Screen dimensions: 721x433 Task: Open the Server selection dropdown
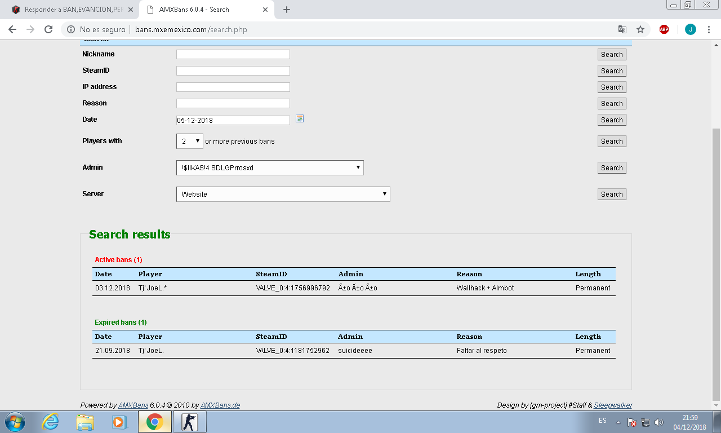coord(283,194)
